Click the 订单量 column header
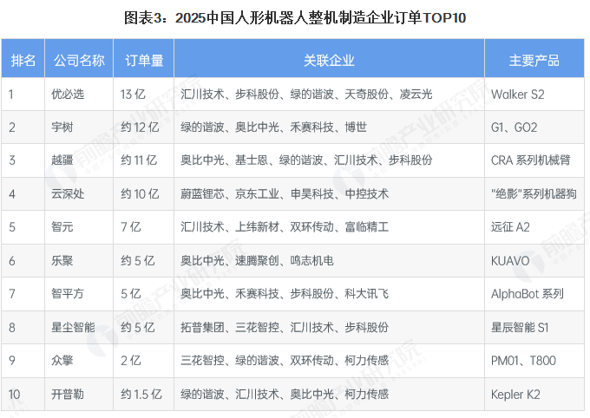The image size is (590, 418). (144, 60)
